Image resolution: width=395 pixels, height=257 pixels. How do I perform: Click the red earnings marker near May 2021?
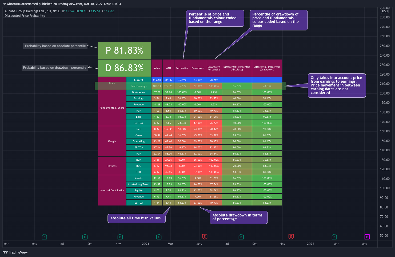(205, 237)
